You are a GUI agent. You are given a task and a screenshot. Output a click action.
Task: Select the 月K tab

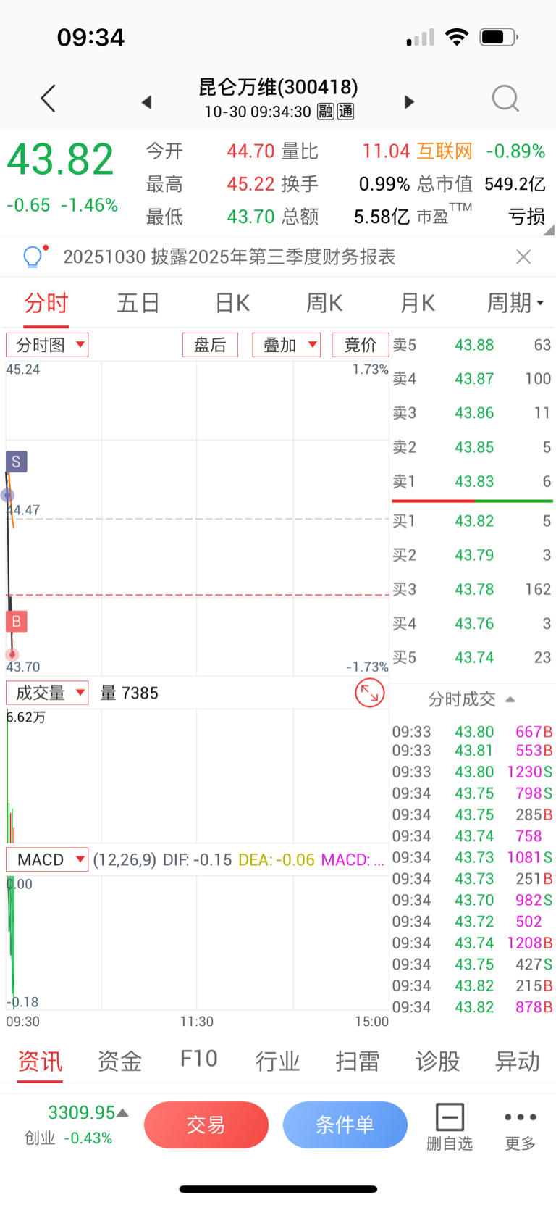tap(418, 303)
